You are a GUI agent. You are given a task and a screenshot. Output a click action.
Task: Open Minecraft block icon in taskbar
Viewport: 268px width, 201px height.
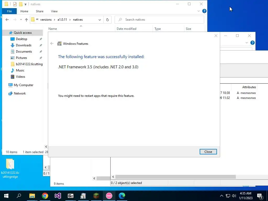[x=96, y=196]
